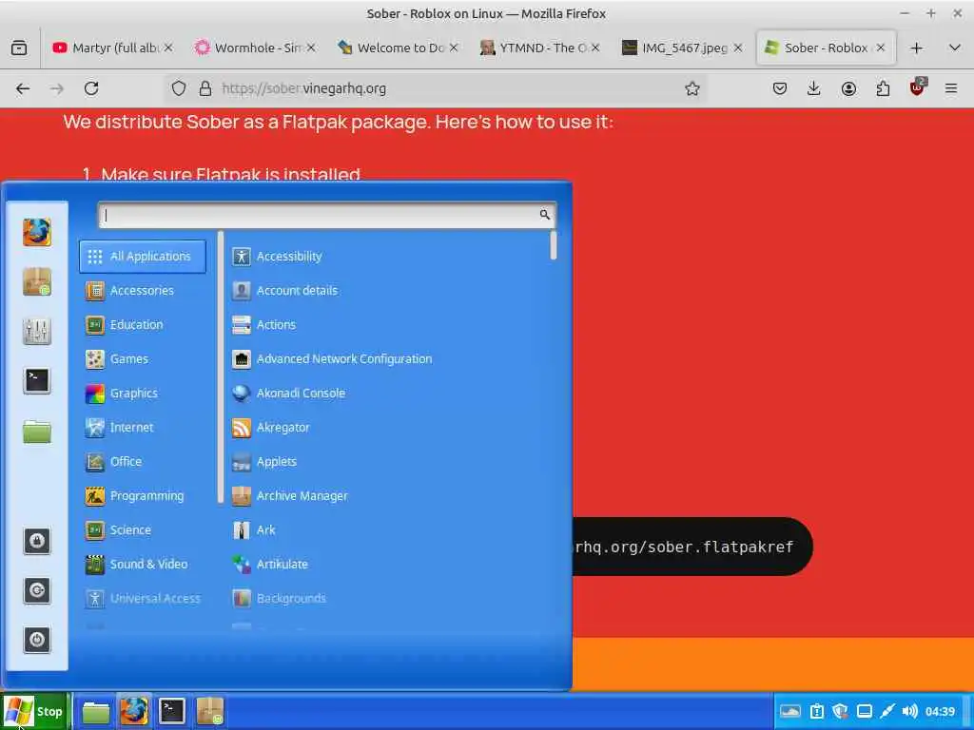Open the software manager package icon in the menu sidebar
This screenshot has width=974, height=730.
click(37, 281)
